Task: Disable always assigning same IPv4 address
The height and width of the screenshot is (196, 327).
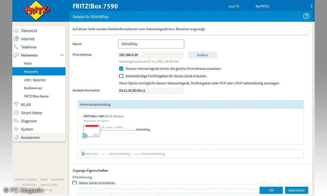Action: click(121, 69)
